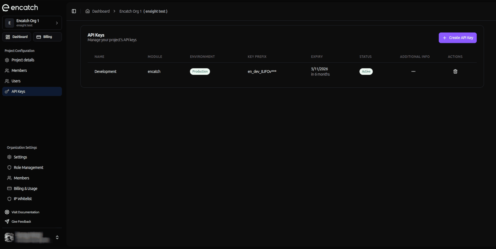Select Users in Project Configuration
Viewport: 496px width, 249px height.
coord(16,81)
